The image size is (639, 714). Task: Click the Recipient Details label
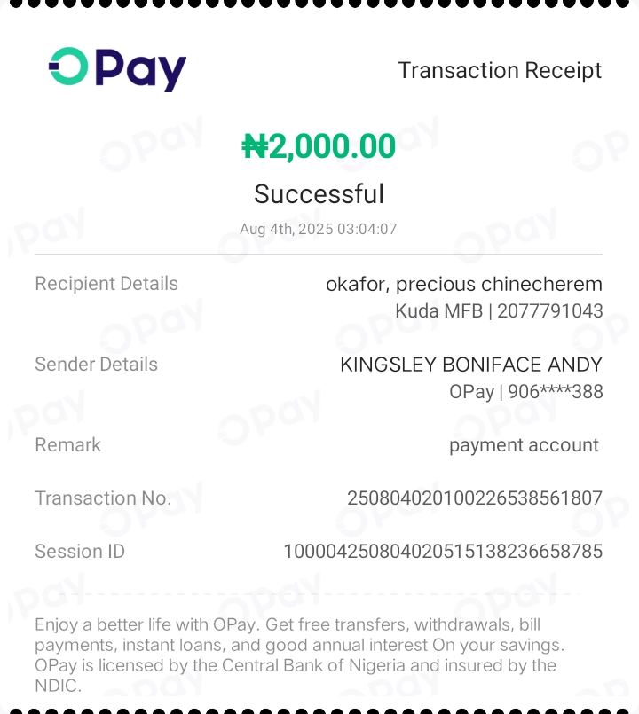tap(106, 284)
